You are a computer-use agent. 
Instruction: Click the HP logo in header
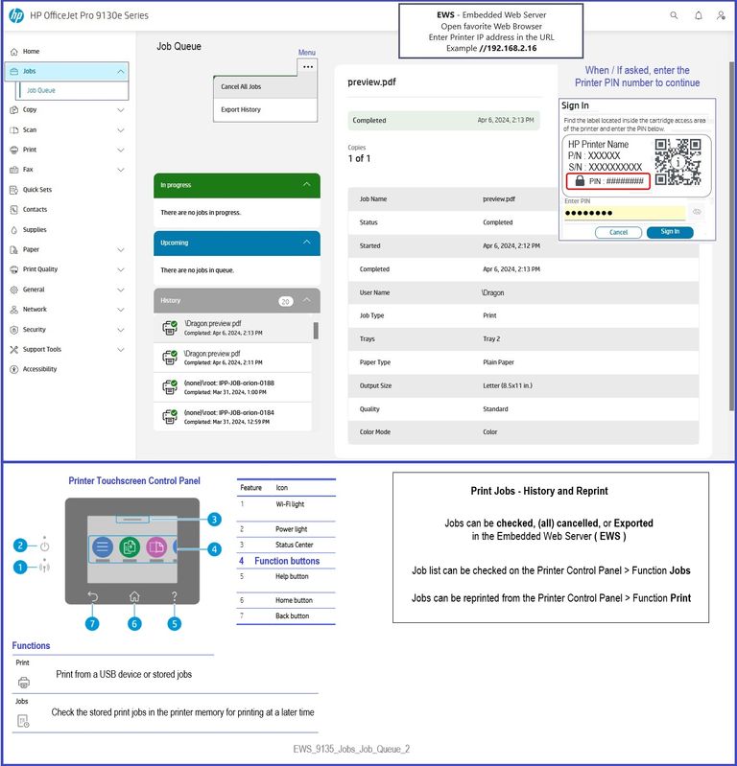pyautogui.click(x=16, y=15)
